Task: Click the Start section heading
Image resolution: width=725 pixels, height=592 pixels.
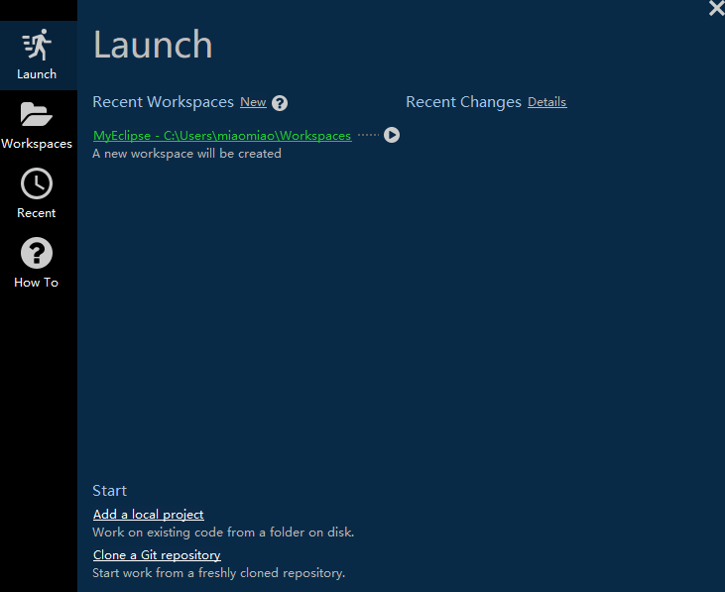Action: pos(109,491)
